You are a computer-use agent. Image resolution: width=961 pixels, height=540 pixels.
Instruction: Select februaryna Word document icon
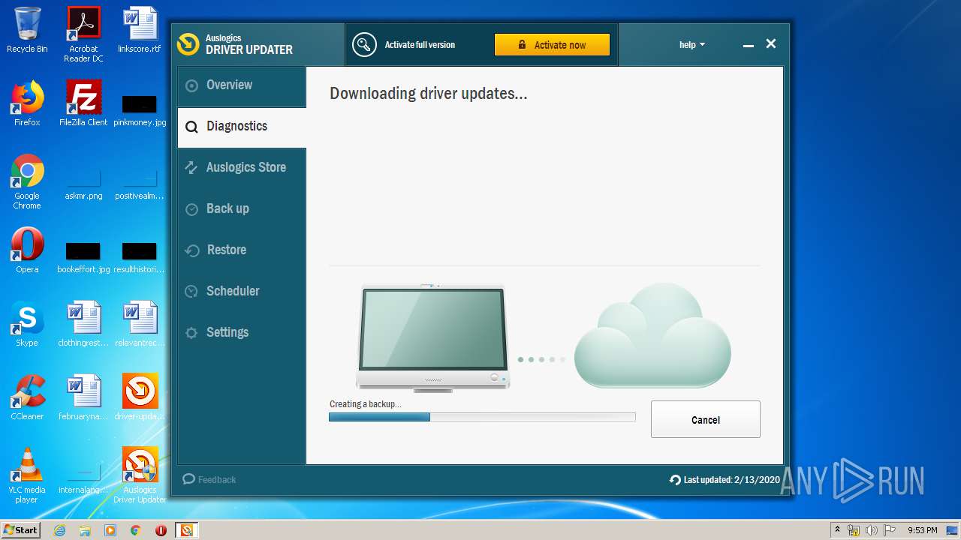83,397
